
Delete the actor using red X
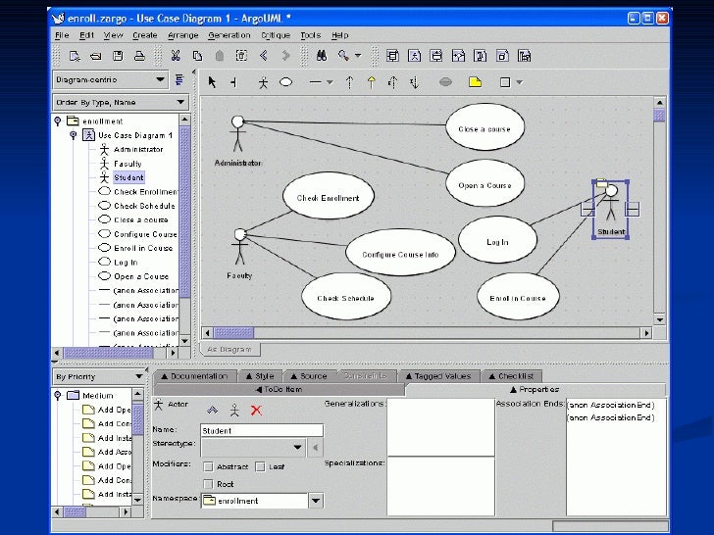tap(256, 410)
